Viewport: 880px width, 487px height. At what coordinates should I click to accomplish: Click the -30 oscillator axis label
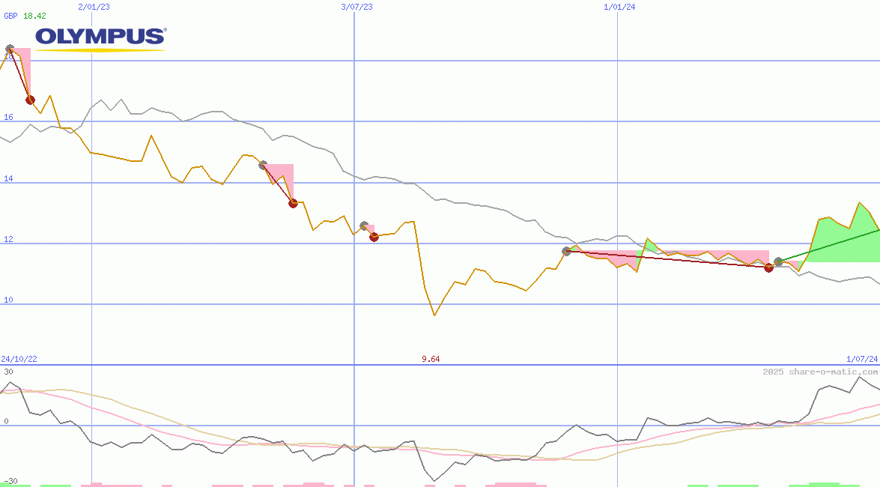coord(9,481)
